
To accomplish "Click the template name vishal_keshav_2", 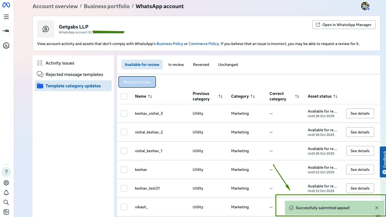I will [x=149, y=132].
